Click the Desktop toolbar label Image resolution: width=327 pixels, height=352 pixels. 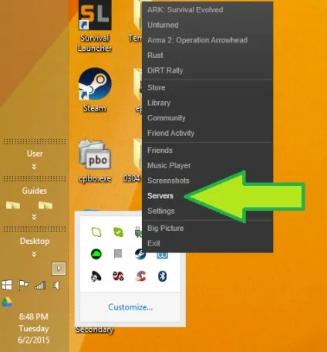(35, 242)
